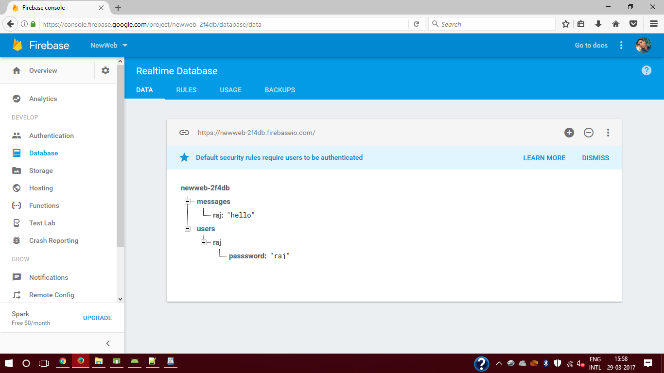Click the Database sidebar icon
This screenshot has width=664, height=373.
tap(17, 153)
